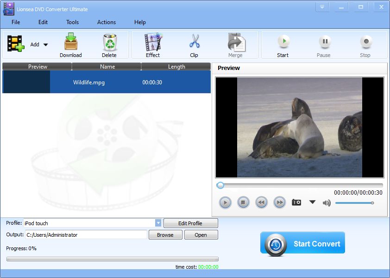
Task: Click the Open output folder button
Action: coord(201,235)
